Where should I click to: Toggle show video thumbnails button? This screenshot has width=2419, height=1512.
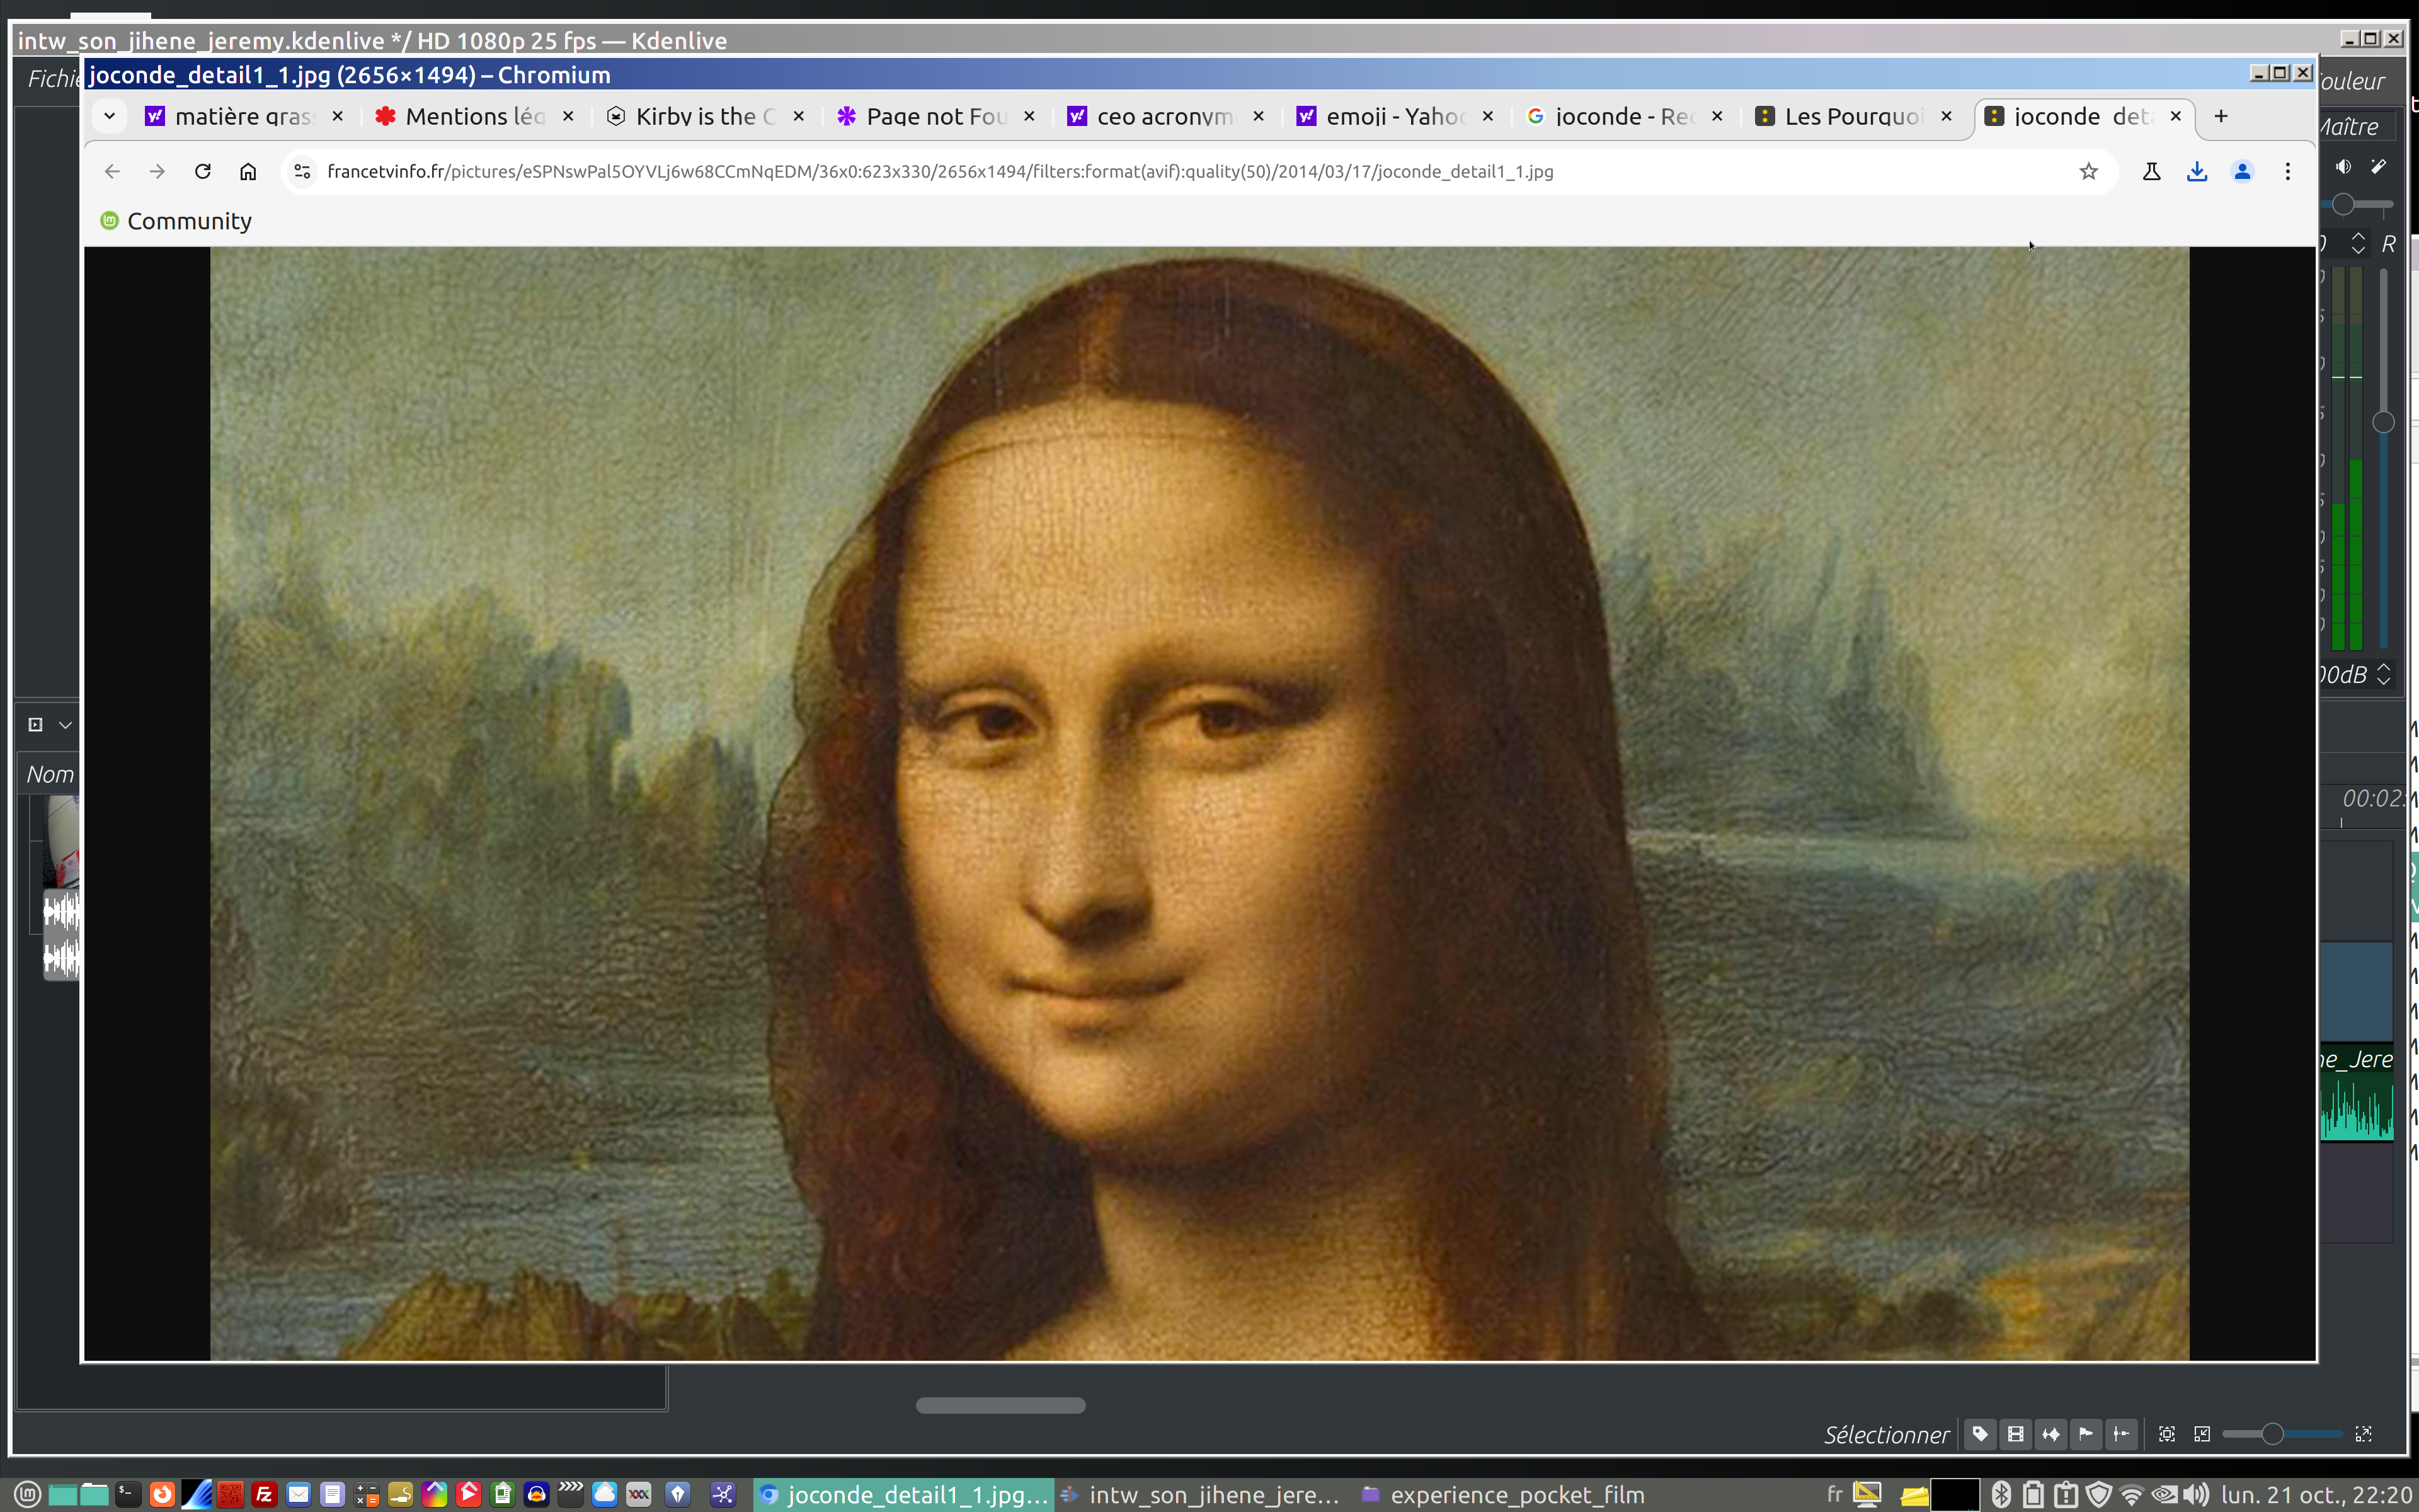point(2015,1434)
